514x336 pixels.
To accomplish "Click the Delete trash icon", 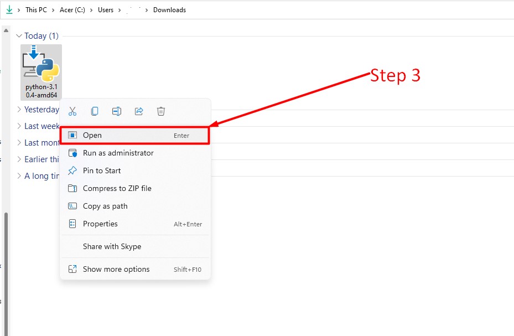I will [161, 111].
